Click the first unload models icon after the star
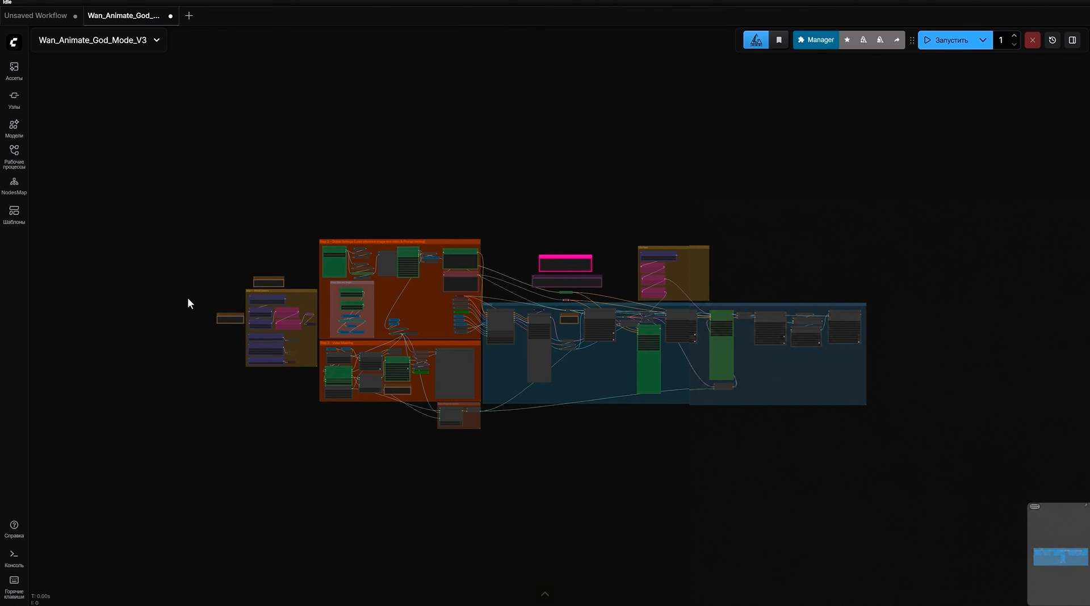The width and height of the screenshot is (1090, 606). tap(863, 40)
